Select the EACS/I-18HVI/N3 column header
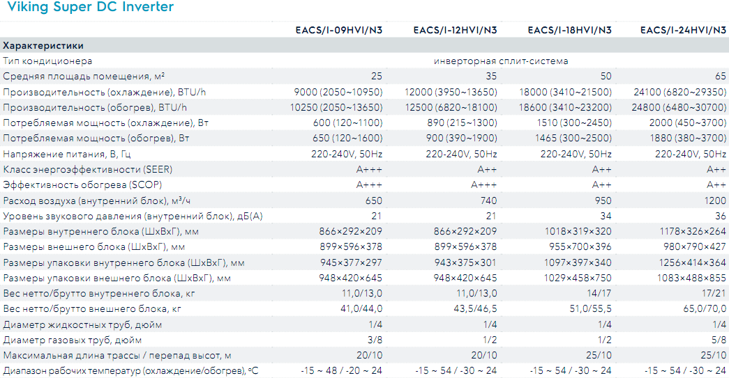Screen dimensions: 729x378 569,30
